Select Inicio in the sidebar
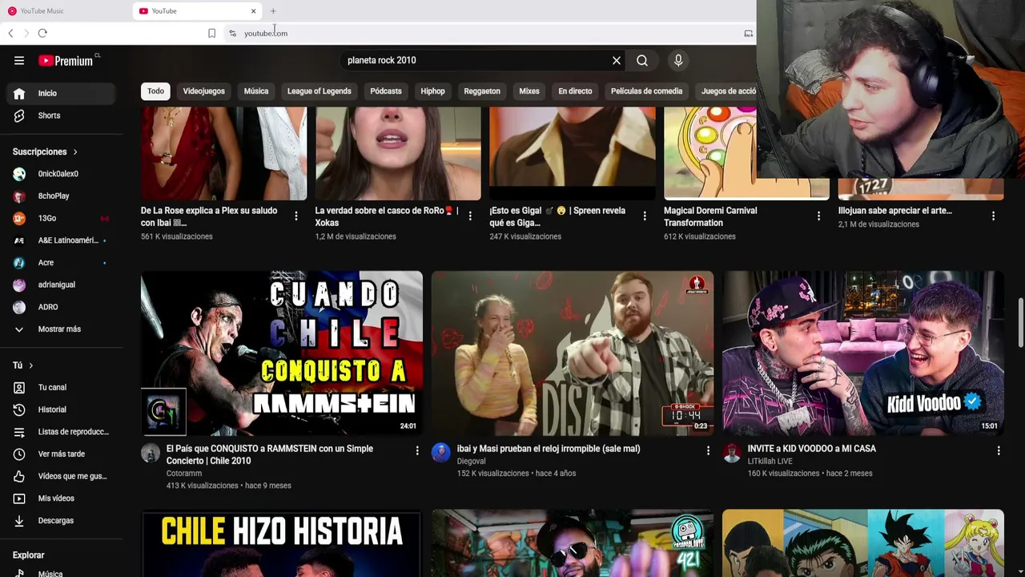This screenshot has height=577, width=1025. coord(61,93)
